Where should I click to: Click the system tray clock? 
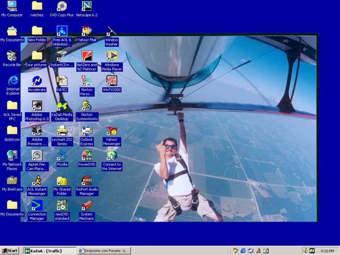point(326,250)
